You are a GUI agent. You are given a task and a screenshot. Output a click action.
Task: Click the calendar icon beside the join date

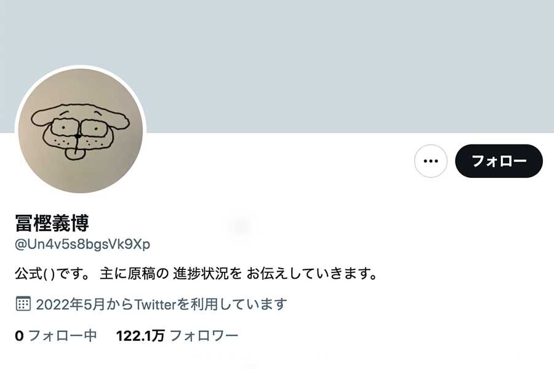tap(23, 304)
